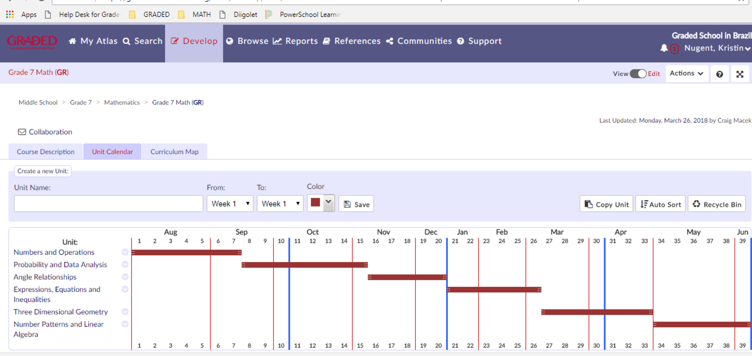Click the Auto Sort button

point(660,204)
